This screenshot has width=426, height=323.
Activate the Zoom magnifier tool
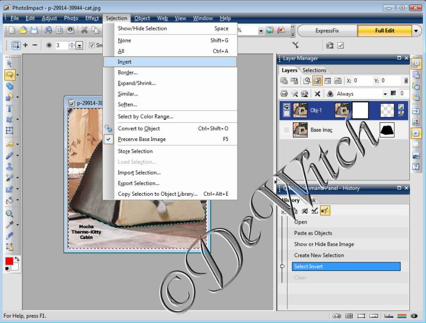coord(9,213)
